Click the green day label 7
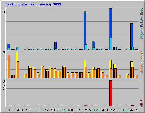Image resolution: width=145 pixels, height=113 pixels. 35,110
